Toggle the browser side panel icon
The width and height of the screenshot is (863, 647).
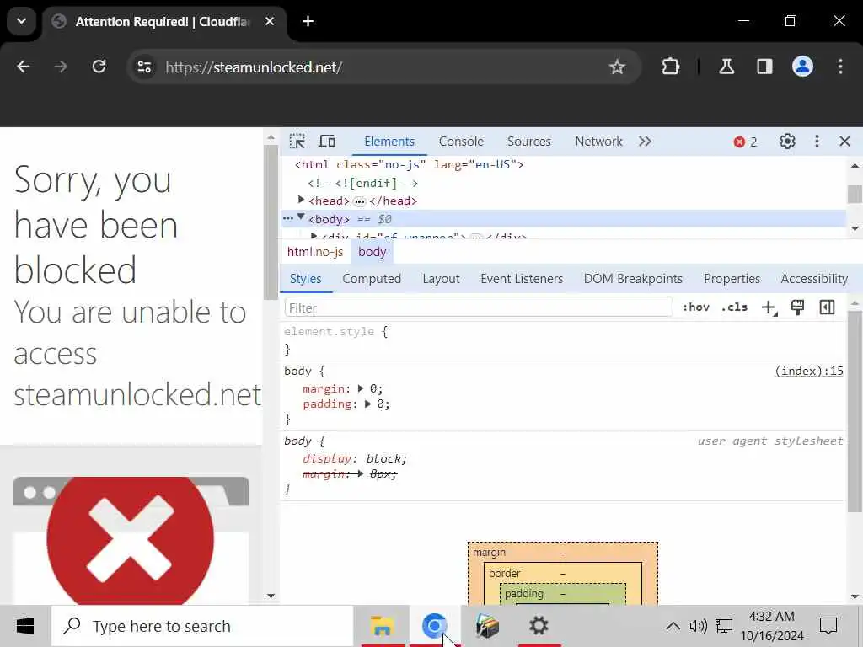pos(764,67)
